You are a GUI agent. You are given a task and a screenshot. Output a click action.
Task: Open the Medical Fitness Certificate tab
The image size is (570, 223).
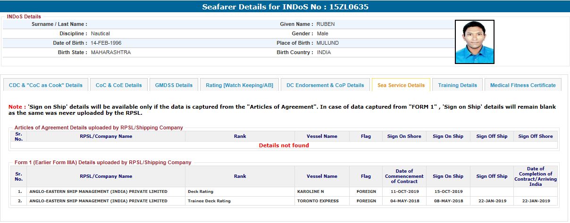point(523,85)
